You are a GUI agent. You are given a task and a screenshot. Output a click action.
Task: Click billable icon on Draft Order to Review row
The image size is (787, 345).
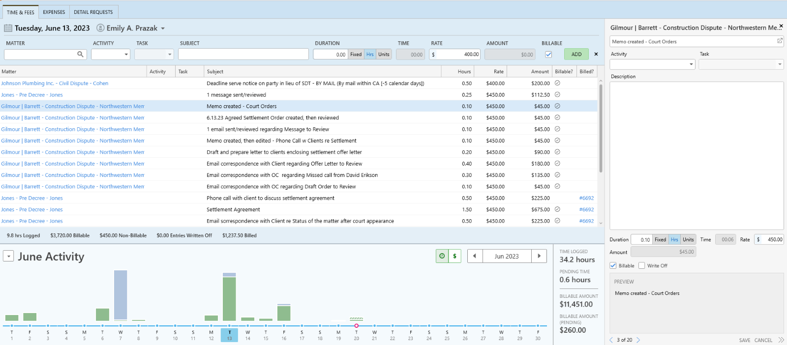tap(557, 186)
